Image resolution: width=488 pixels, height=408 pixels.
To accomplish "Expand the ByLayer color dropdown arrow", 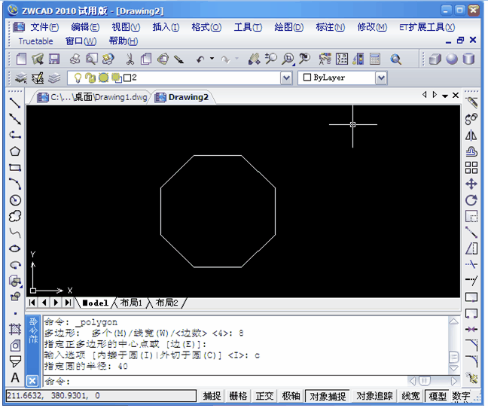I will coord(381,78).
